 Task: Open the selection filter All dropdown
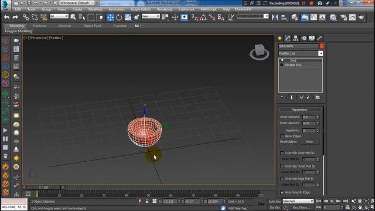pyautogui.click(x=59, y=16)
